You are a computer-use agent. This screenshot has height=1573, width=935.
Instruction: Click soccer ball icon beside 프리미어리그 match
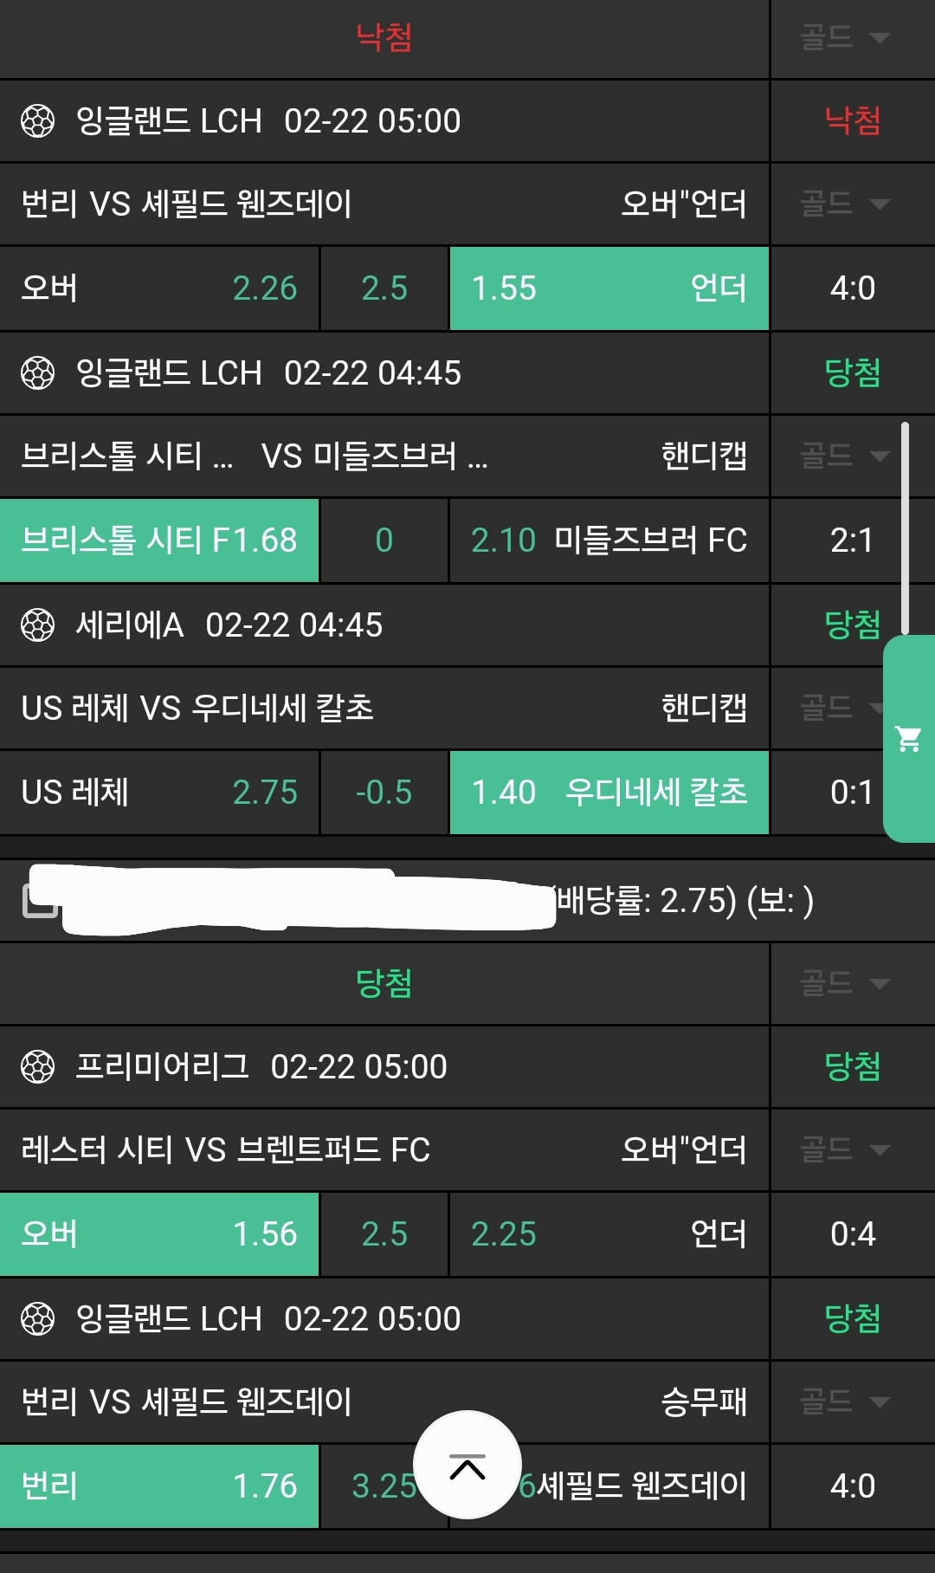37,1066
